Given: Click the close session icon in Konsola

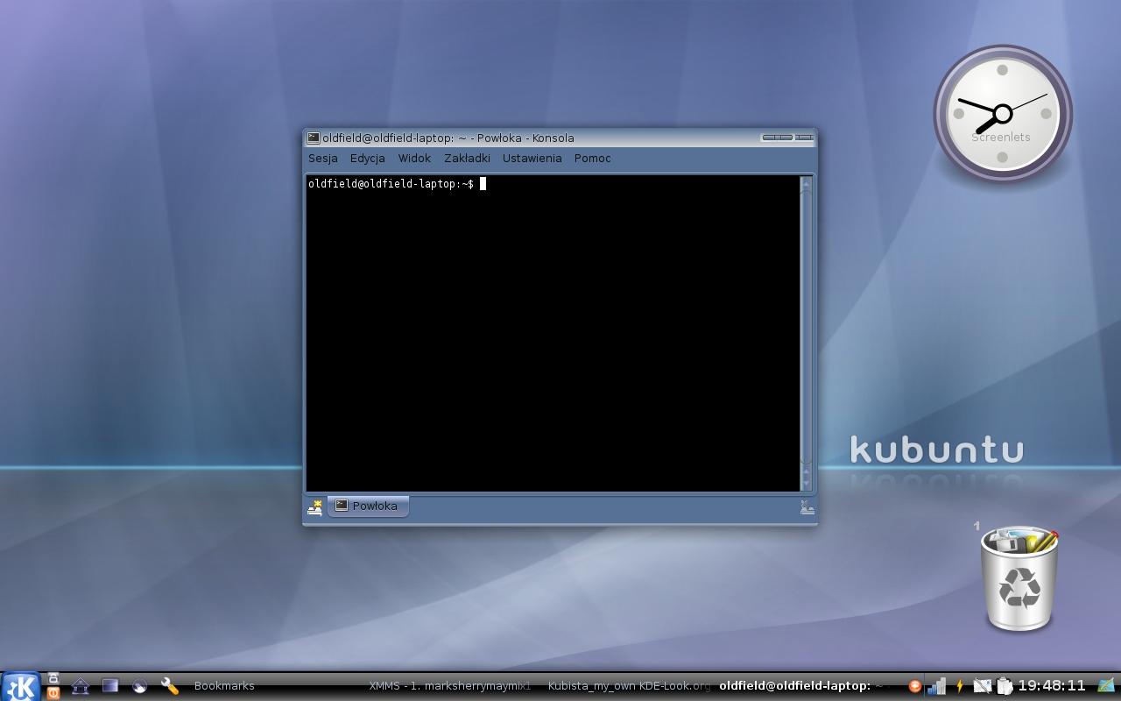Looking at the screenshot, I should (x=807, y=507).
